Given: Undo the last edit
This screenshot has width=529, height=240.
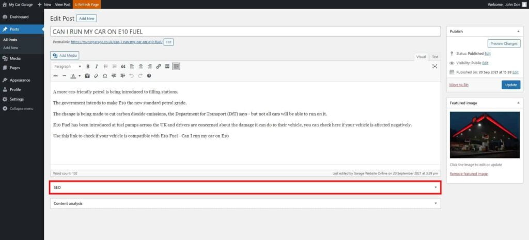Looking at the screenshot, I should 132,76.
